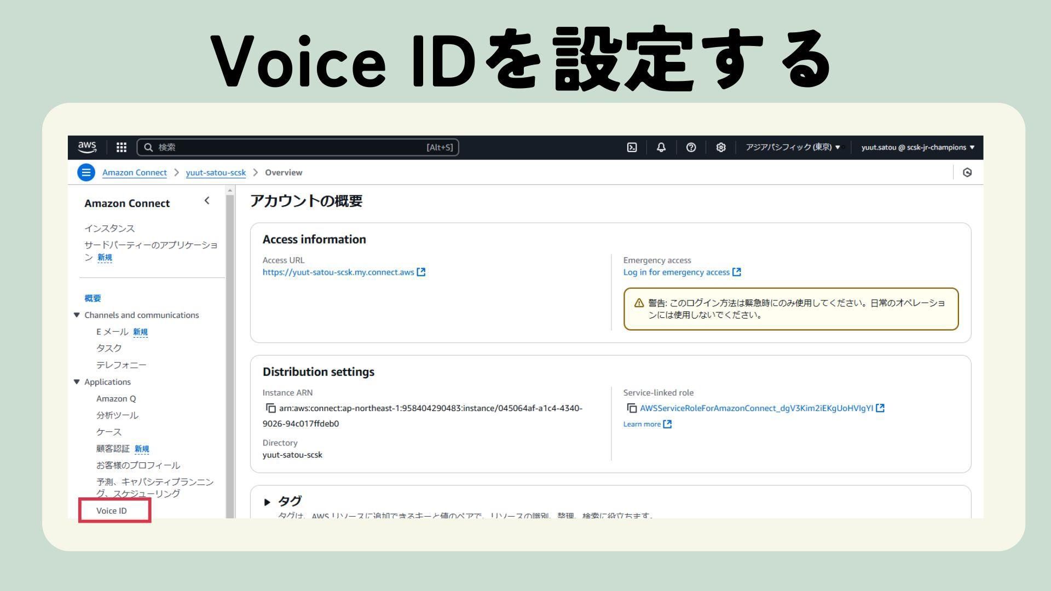Open 分析ツール sidebar item
The height and width of the screenshot is (591, 1051).
click(x=117, y=415)
